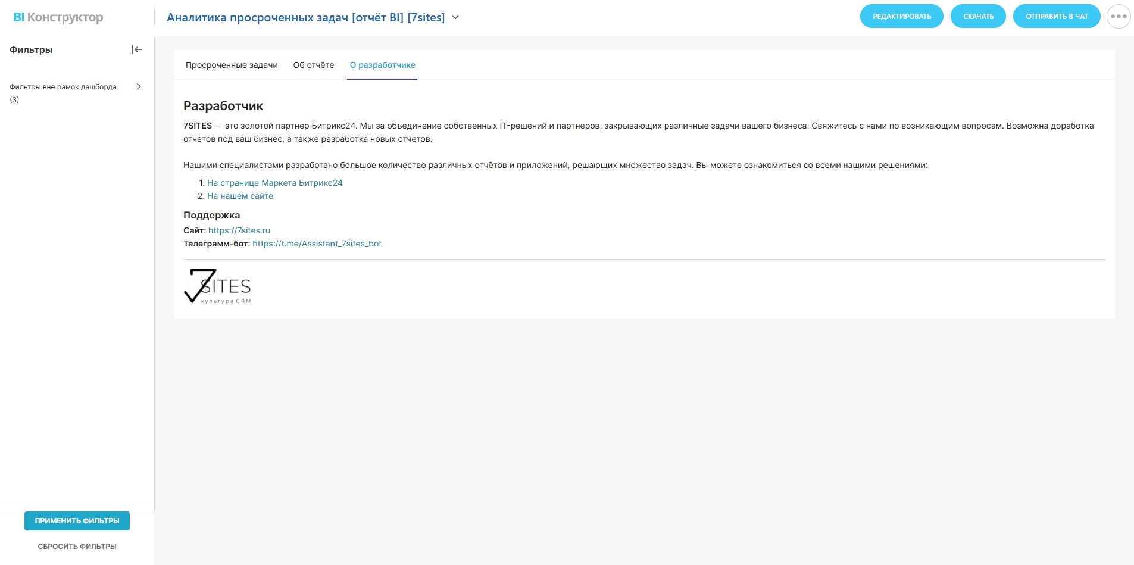Reset filters via Сбросить фильтры
1134x565 pixels.
tap(77, 547)
